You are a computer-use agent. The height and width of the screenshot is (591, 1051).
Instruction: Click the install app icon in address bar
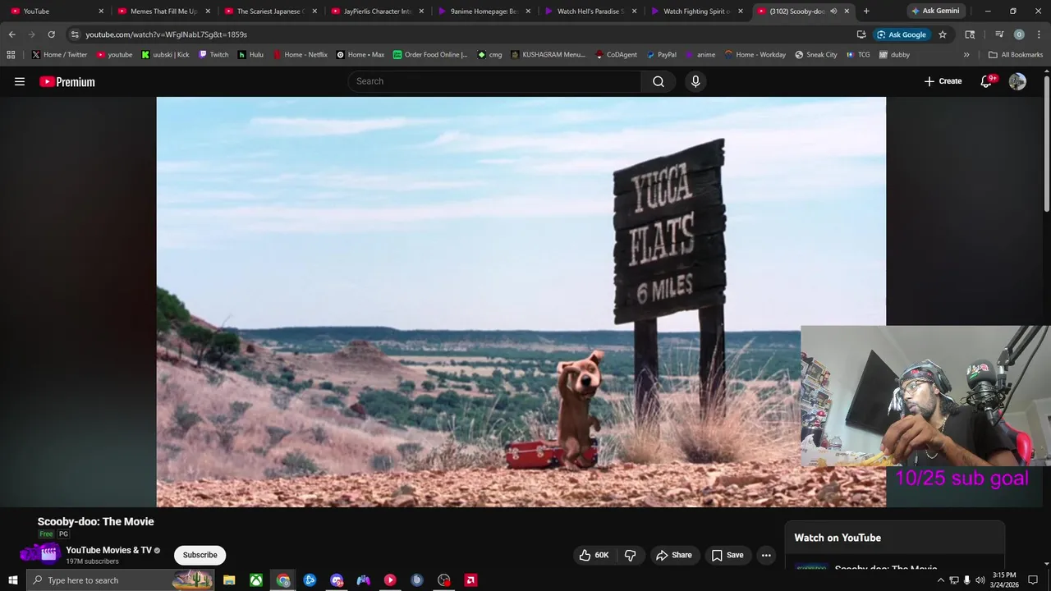[861, 34]
